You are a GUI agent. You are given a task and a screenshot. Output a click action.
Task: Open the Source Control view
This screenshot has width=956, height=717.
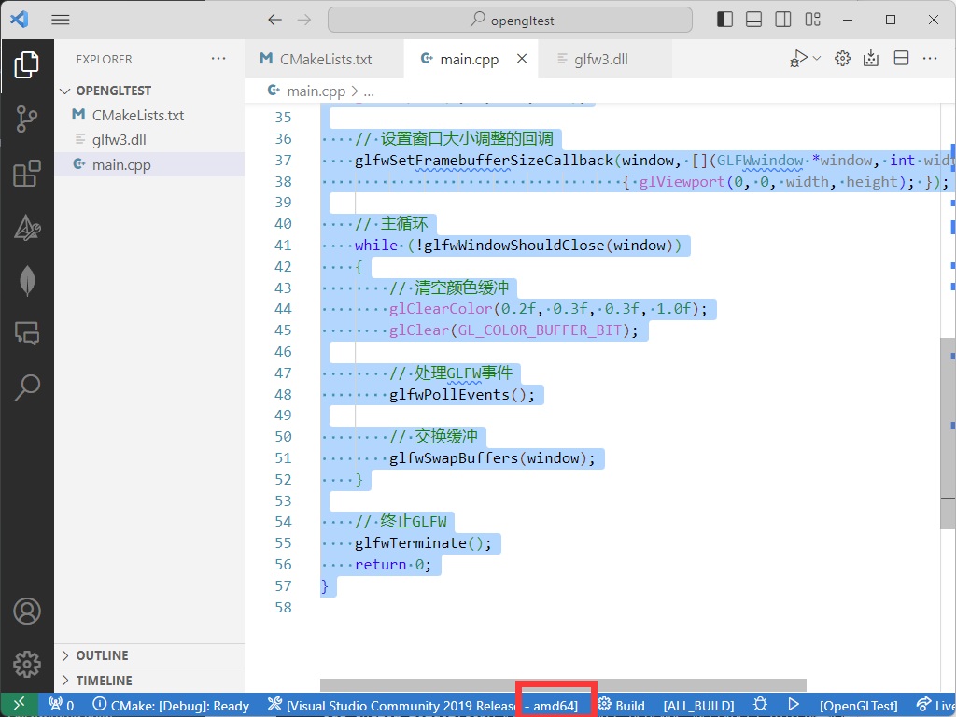coord(26,119)
